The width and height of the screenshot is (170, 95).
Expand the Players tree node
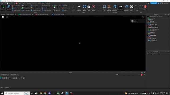tap(147, 20)
